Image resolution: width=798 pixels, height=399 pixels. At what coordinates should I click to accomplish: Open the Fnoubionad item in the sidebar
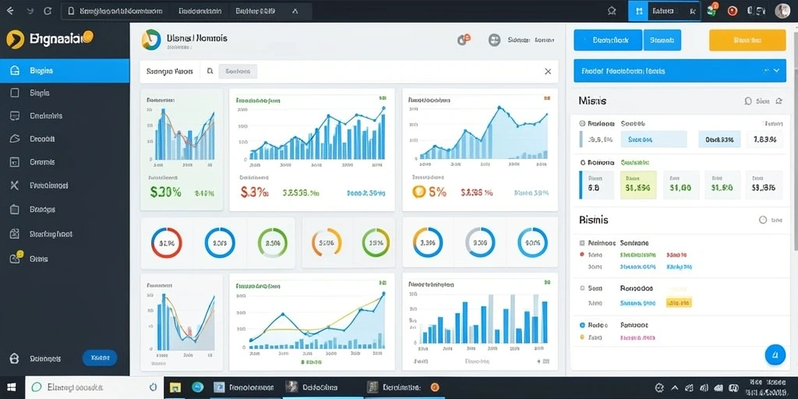point(65,185)
